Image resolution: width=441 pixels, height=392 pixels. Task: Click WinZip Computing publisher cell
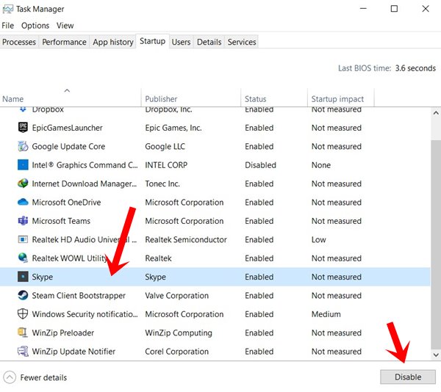click(179, 333)
